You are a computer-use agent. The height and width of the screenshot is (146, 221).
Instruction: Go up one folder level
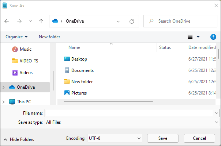[41, 21]
